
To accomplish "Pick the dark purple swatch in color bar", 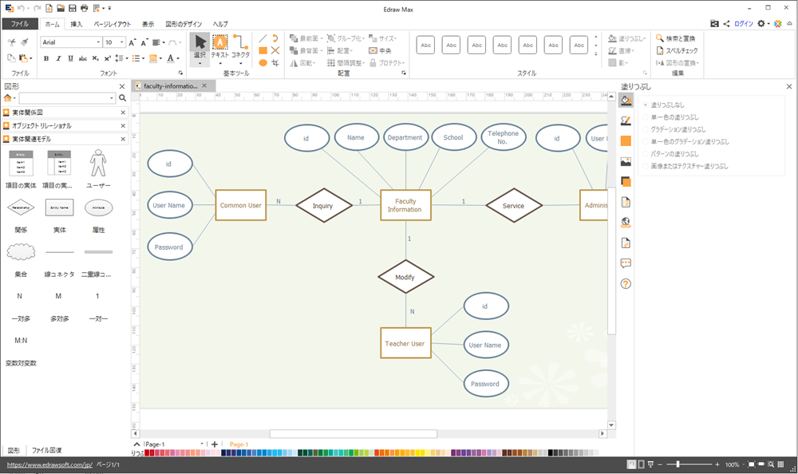I will pyautogui.click(x=453, y=452).
